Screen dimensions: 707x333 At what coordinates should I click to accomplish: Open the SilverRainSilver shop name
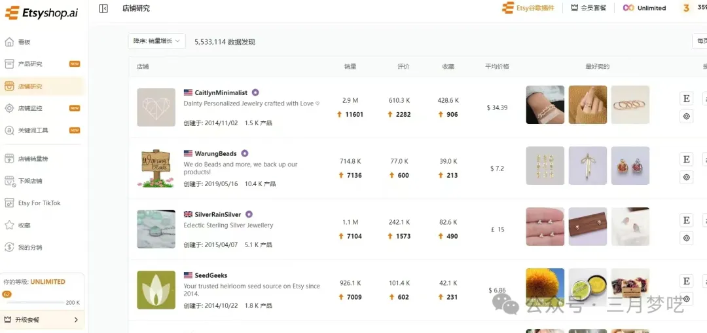218,214
